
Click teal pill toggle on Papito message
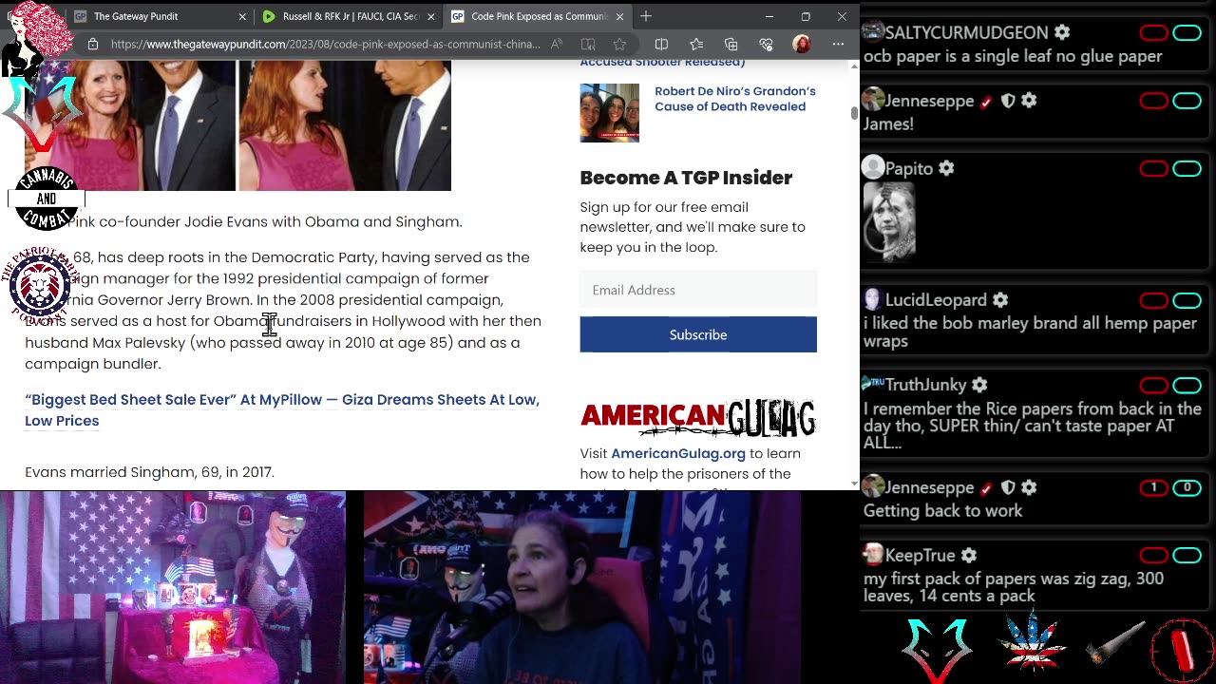1187,168
